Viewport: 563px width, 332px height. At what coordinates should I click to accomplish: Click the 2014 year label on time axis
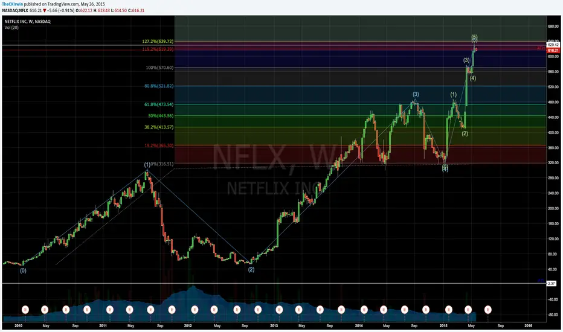[359, 326]
